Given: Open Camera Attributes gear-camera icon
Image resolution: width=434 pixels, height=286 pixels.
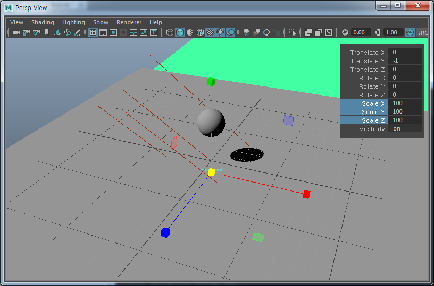Looking at the screenshot, I should (x=36, y=32).
